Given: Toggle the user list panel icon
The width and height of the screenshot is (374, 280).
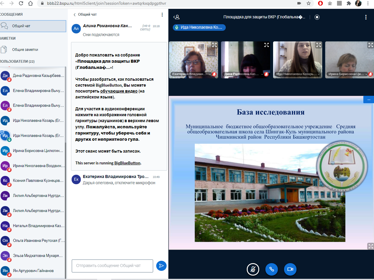Looking at the screenshot, I should click(176, 17).
